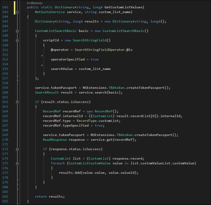Click the results.Add call inside foreach
The width and height of the screenshot is (211, 205).
point(70,173)
